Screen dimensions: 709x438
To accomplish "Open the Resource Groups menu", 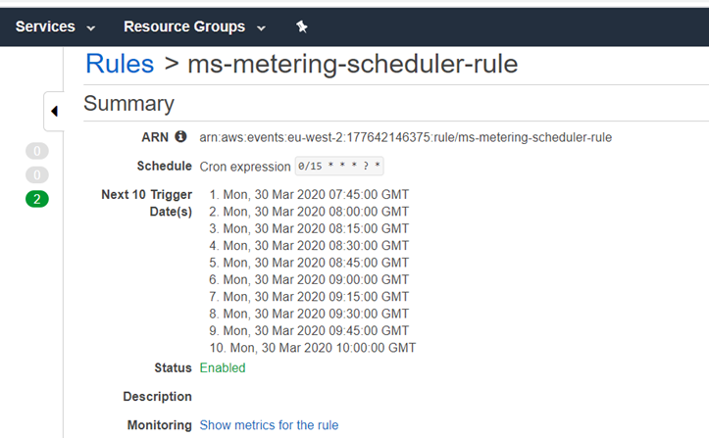I will click(184, 26).
